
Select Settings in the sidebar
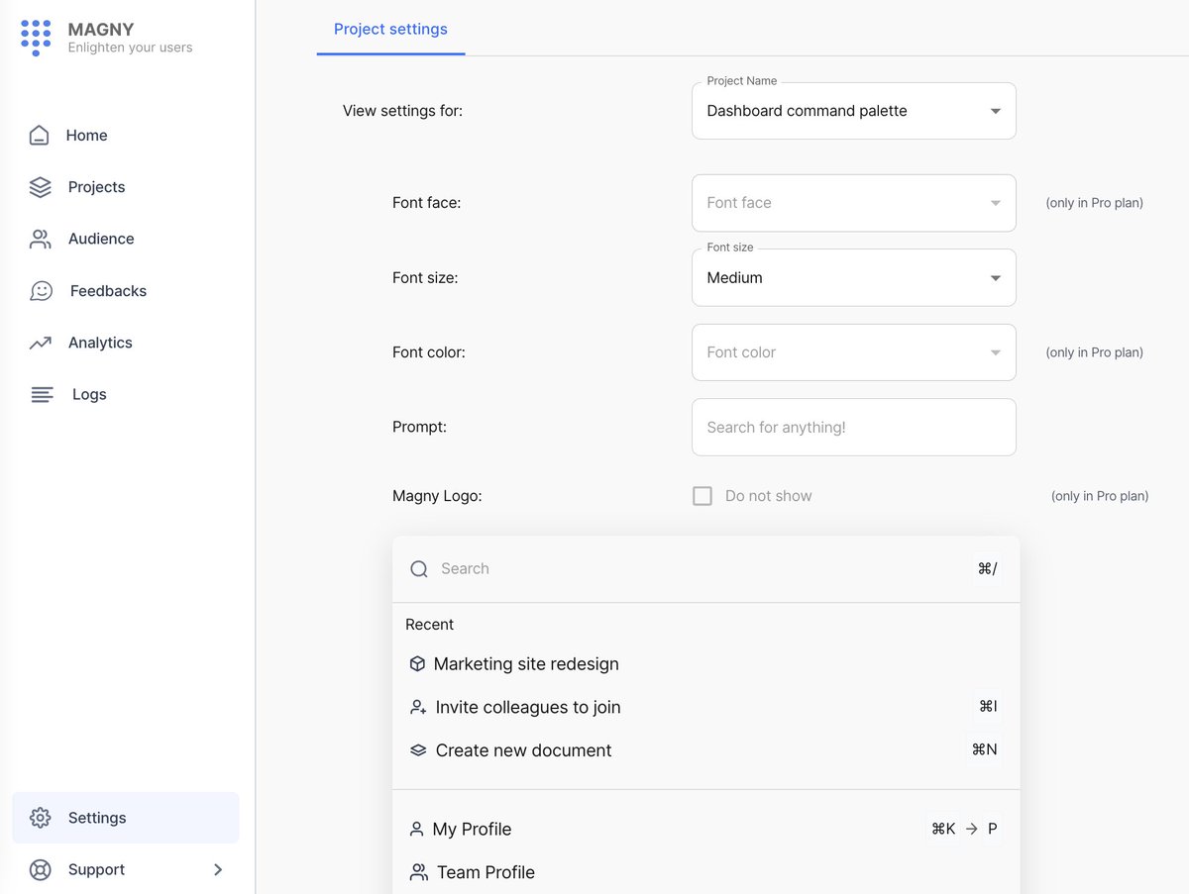(x=126, y=818)
